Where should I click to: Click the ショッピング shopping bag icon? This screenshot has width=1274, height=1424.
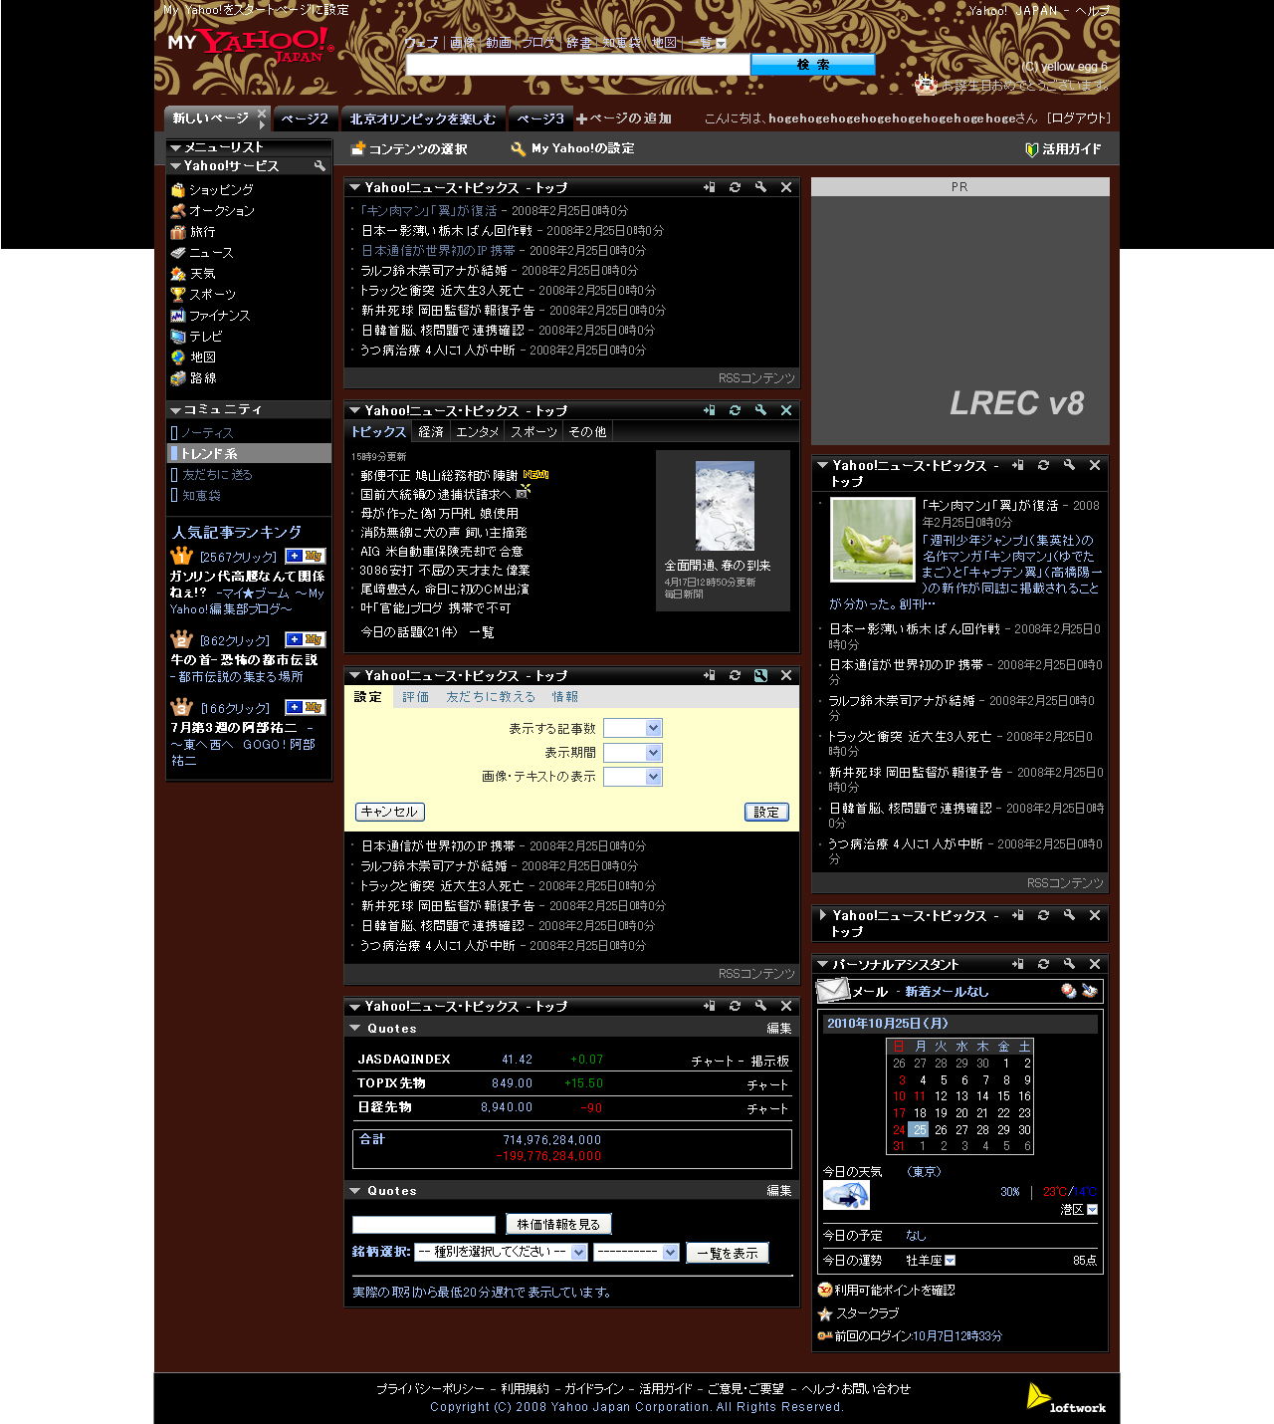click(x=178, y=190)
